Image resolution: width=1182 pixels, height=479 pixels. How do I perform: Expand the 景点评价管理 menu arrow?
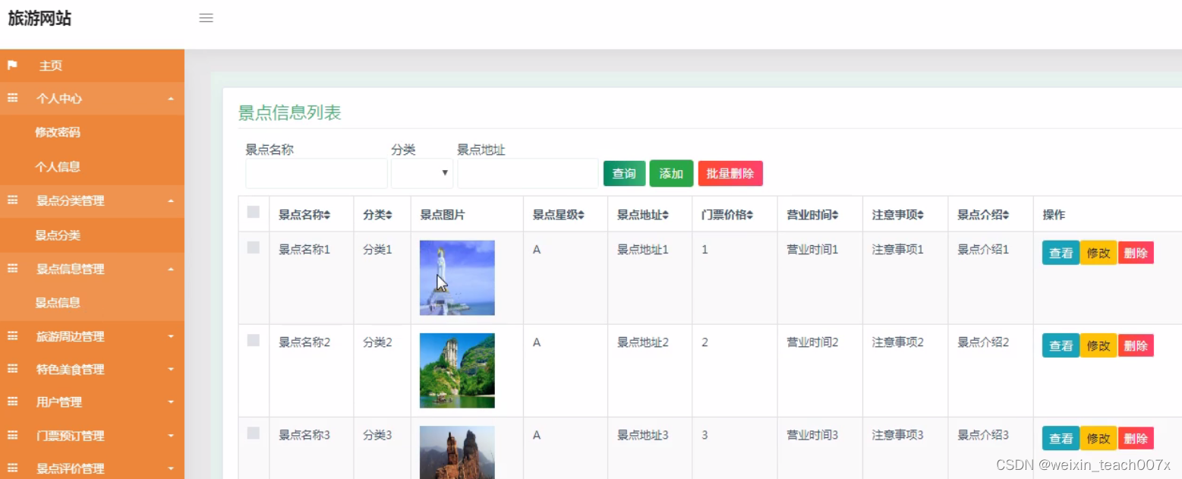point(171,469)
